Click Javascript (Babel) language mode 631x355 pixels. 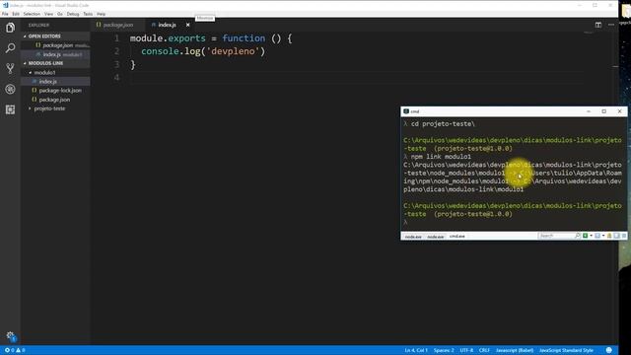(x=515, y=350)
